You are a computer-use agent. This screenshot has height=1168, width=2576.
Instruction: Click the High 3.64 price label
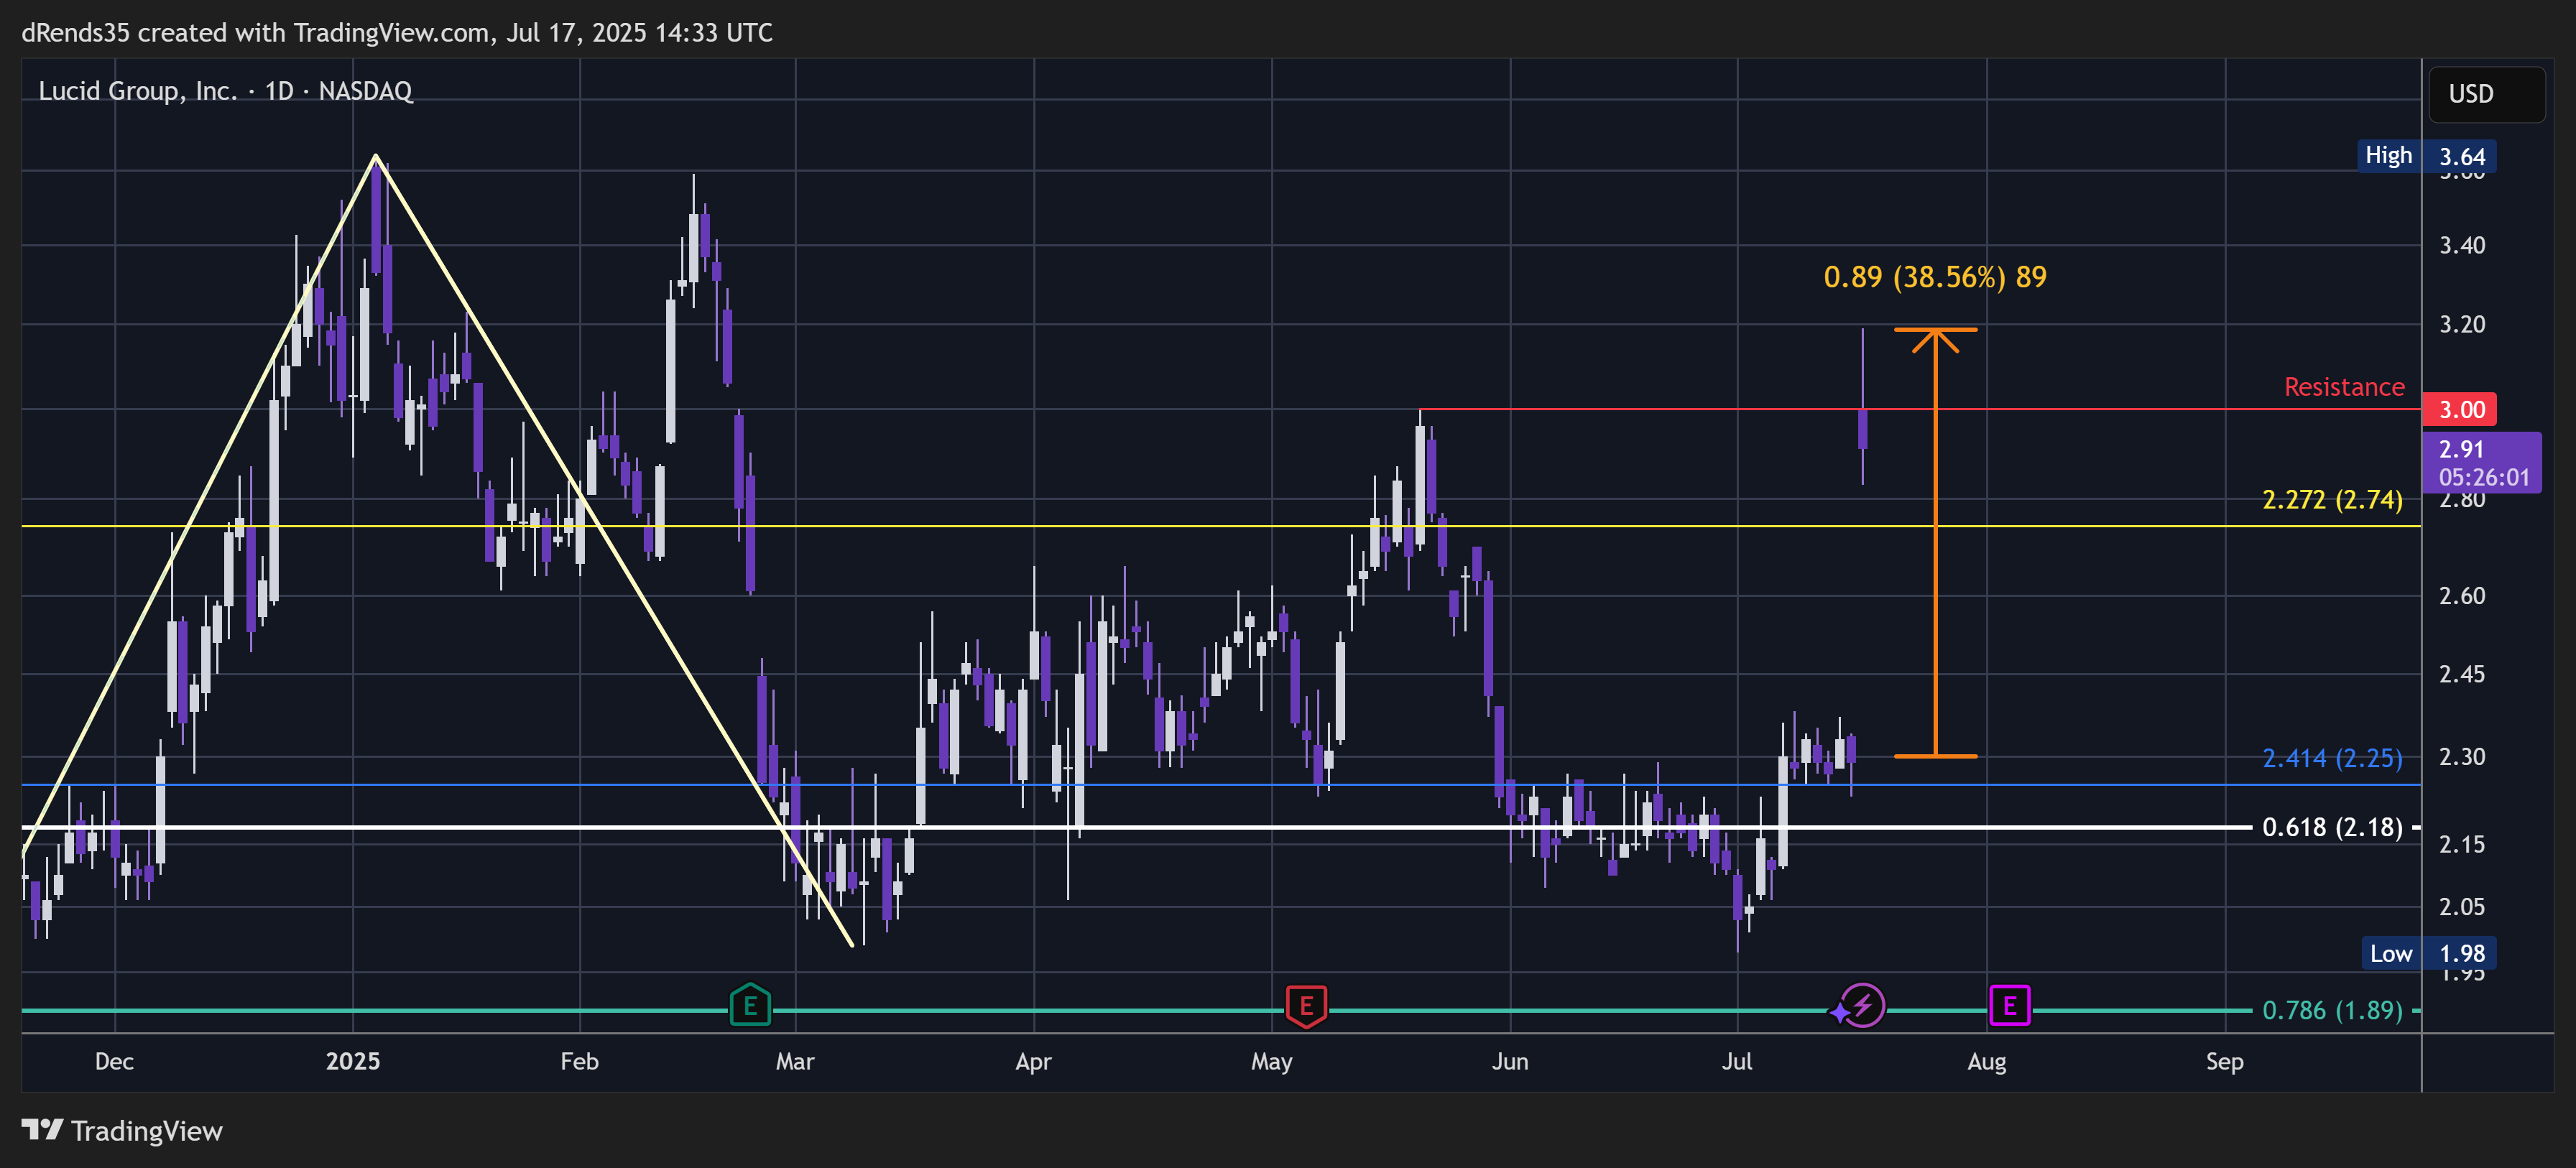(x=2427, y=156)
